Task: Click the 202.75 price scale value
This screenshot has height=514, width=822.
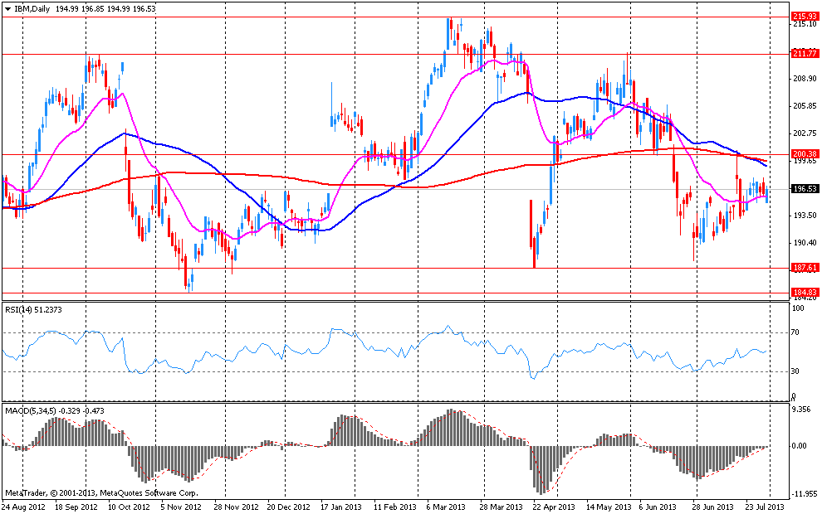Action: (x=805, y=133)
